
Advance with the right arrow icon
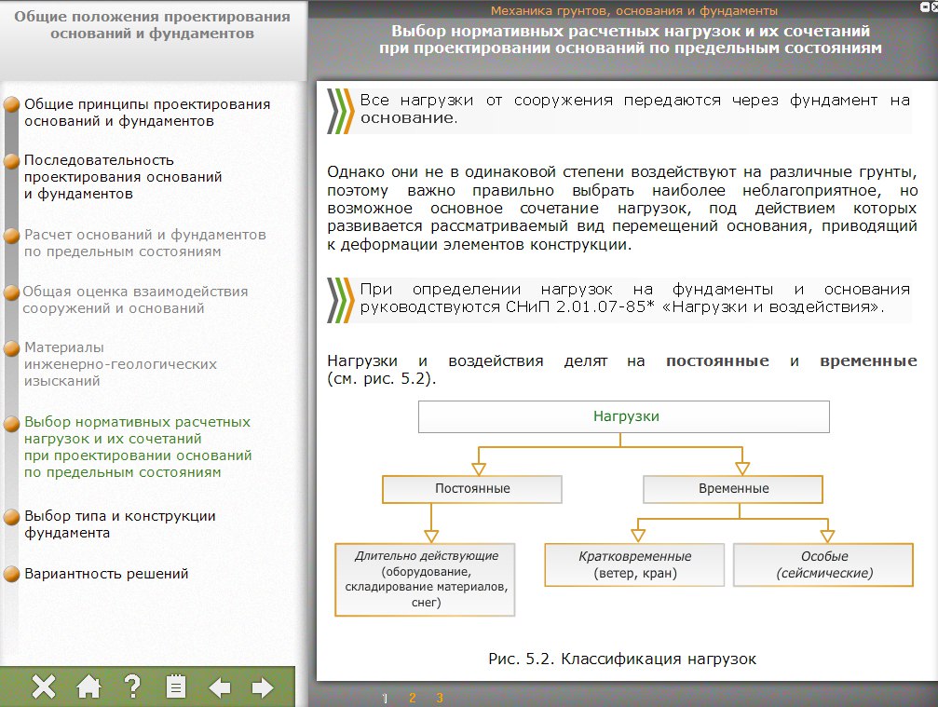(263, 687)
